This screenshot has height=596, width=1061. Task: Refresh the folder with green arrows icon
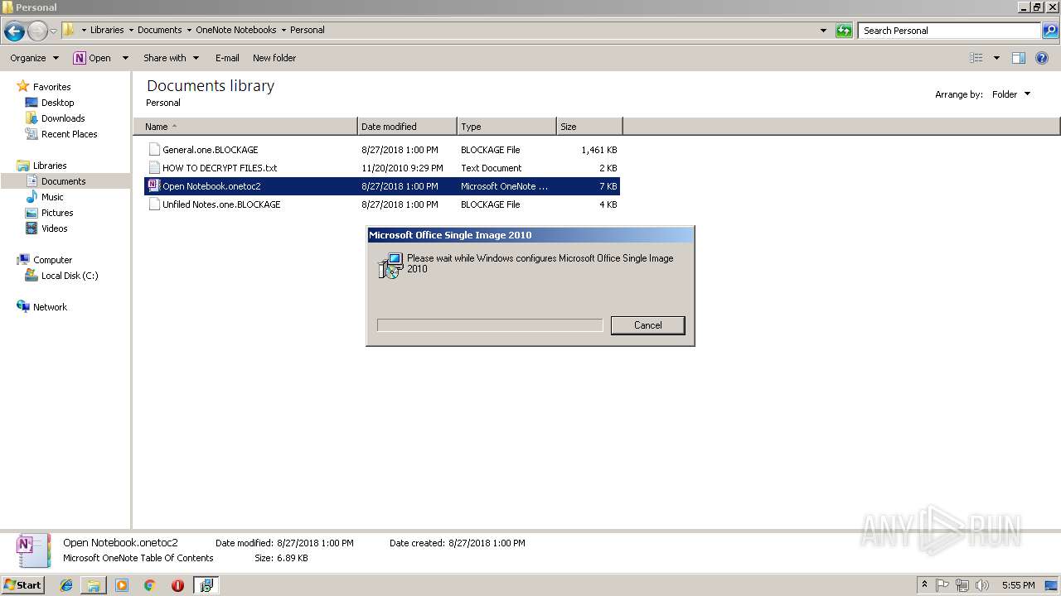844,31
